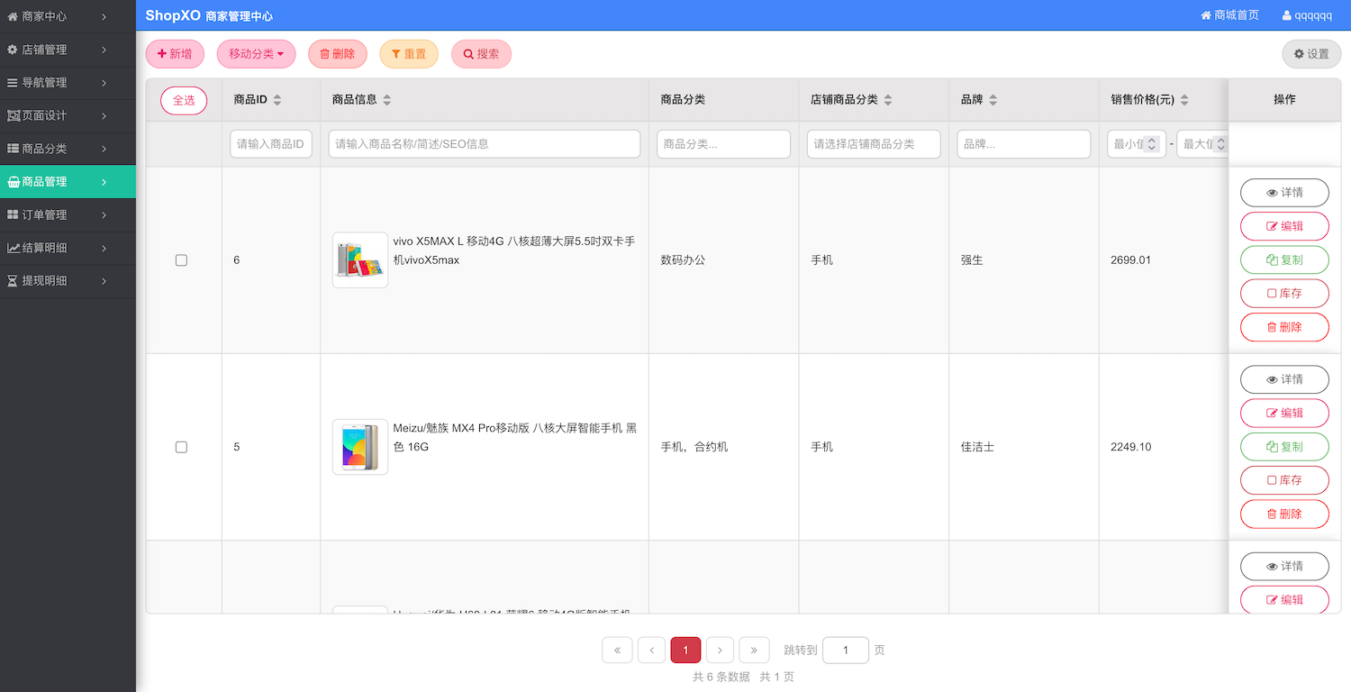This screenshot has height=692, width=1351.
Task: Go to the first page of results
Action: [617, 650]
